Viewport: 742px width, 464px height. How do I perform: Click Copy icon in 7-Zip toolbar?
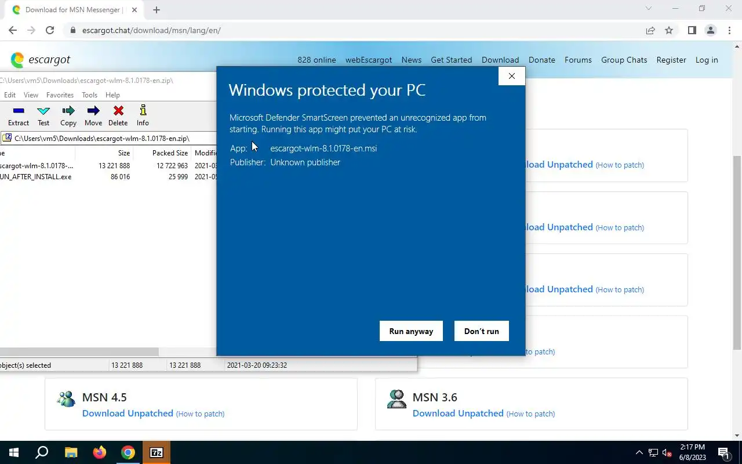(68, 115)
